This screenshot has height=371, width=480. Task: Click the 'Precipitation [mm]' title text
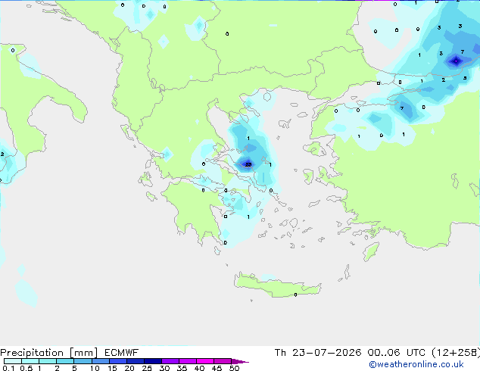tap(49, 353)
